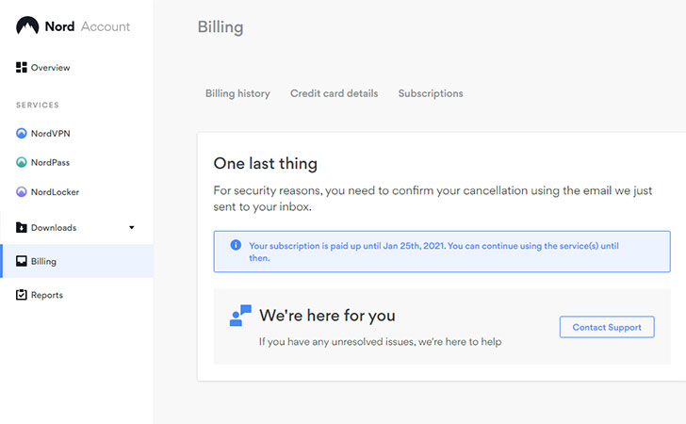Expand the Downloads dropdown arrow
This screenshot has height=424, width=686.
(x=132, y=227)
